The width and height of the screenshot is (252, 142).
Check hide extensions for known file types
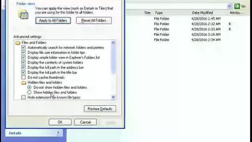click(x=24, y=97)
